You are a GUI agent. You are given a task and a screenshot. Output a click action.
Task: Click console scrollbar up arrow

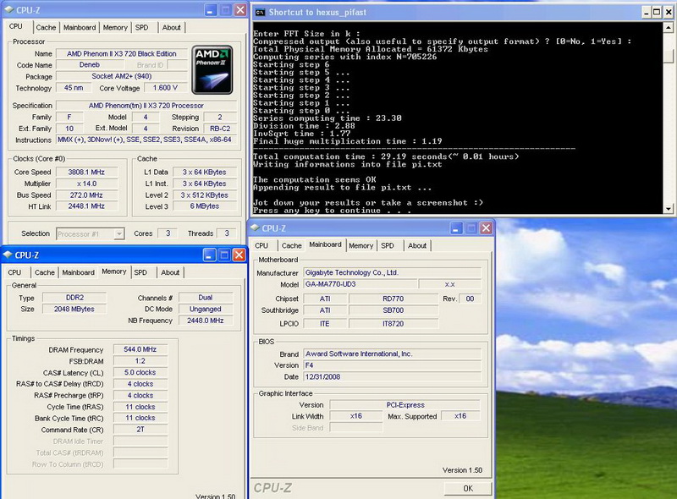click(668, 28)
